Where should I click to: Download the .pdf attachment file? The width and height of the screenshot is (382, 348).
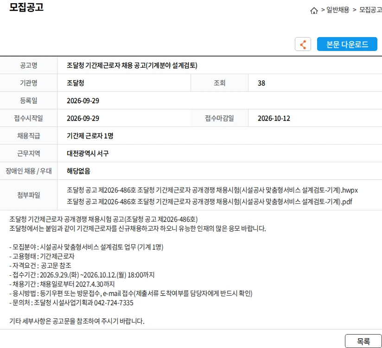point(210,202)
